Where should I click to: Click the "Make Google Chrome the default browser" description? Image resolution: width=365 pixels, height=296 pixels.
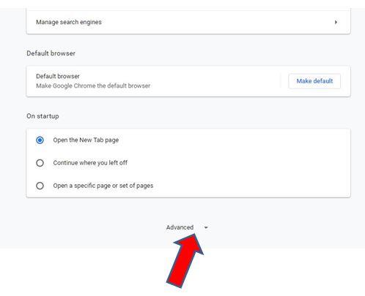pos(93,86)
